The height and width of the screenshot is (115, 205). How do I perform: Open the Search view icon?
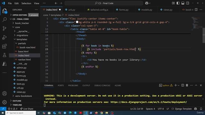pyautogui.click(x=4, y=19)
